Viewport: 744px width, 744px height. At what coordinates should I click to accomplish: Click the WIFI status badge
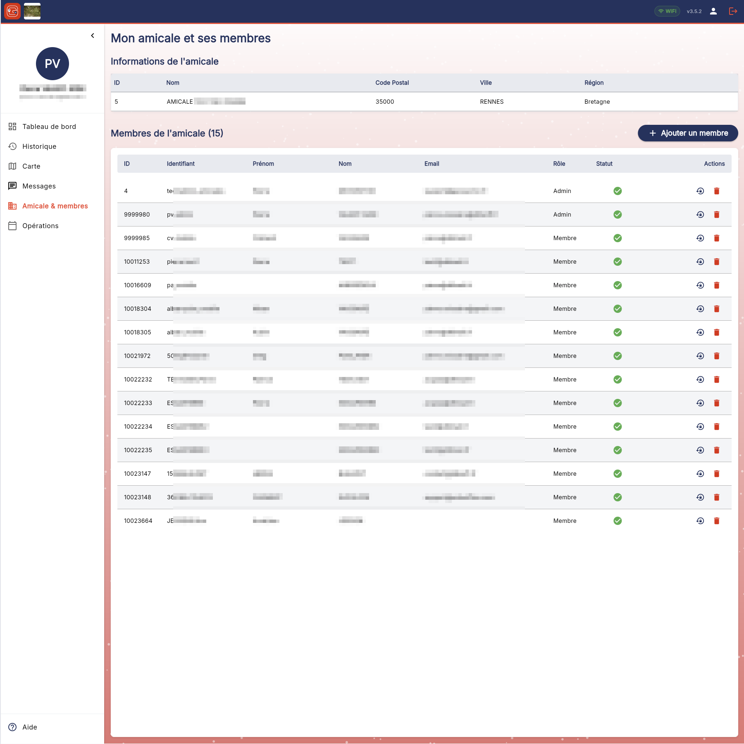pyautogui.click(x=667, y=11)
